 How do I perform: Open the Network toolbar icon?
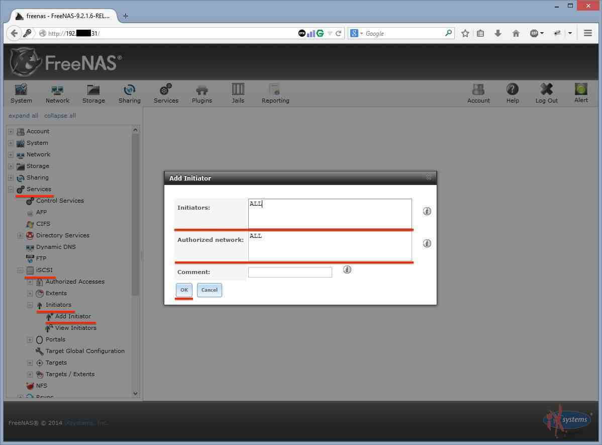[58, 94]
